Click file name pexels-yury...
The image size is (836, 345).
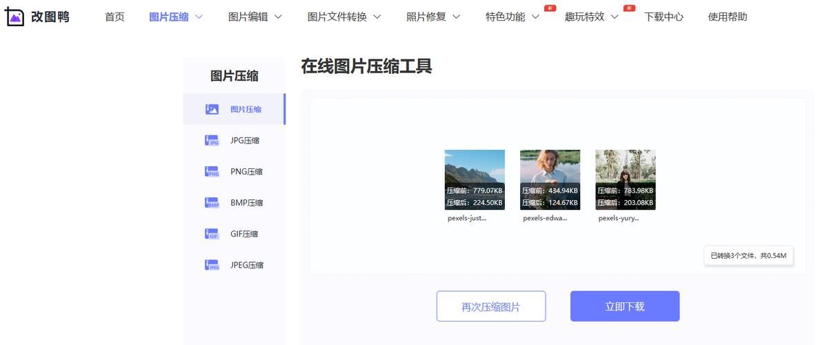point(619,218)
